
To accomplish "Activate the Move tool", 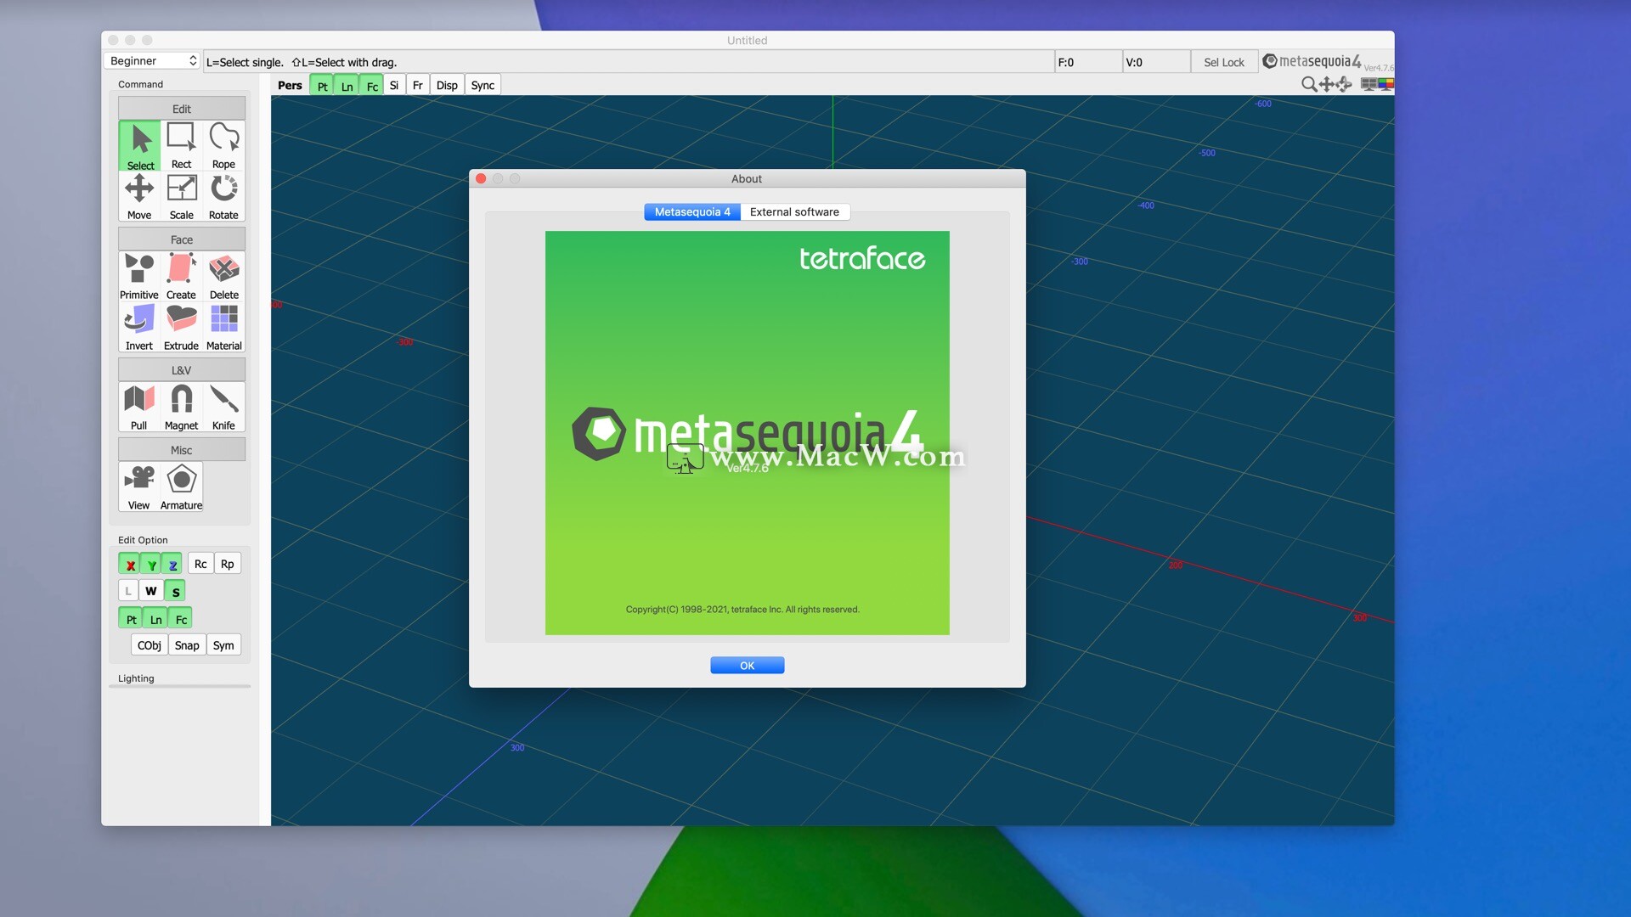I will point(139,197).
